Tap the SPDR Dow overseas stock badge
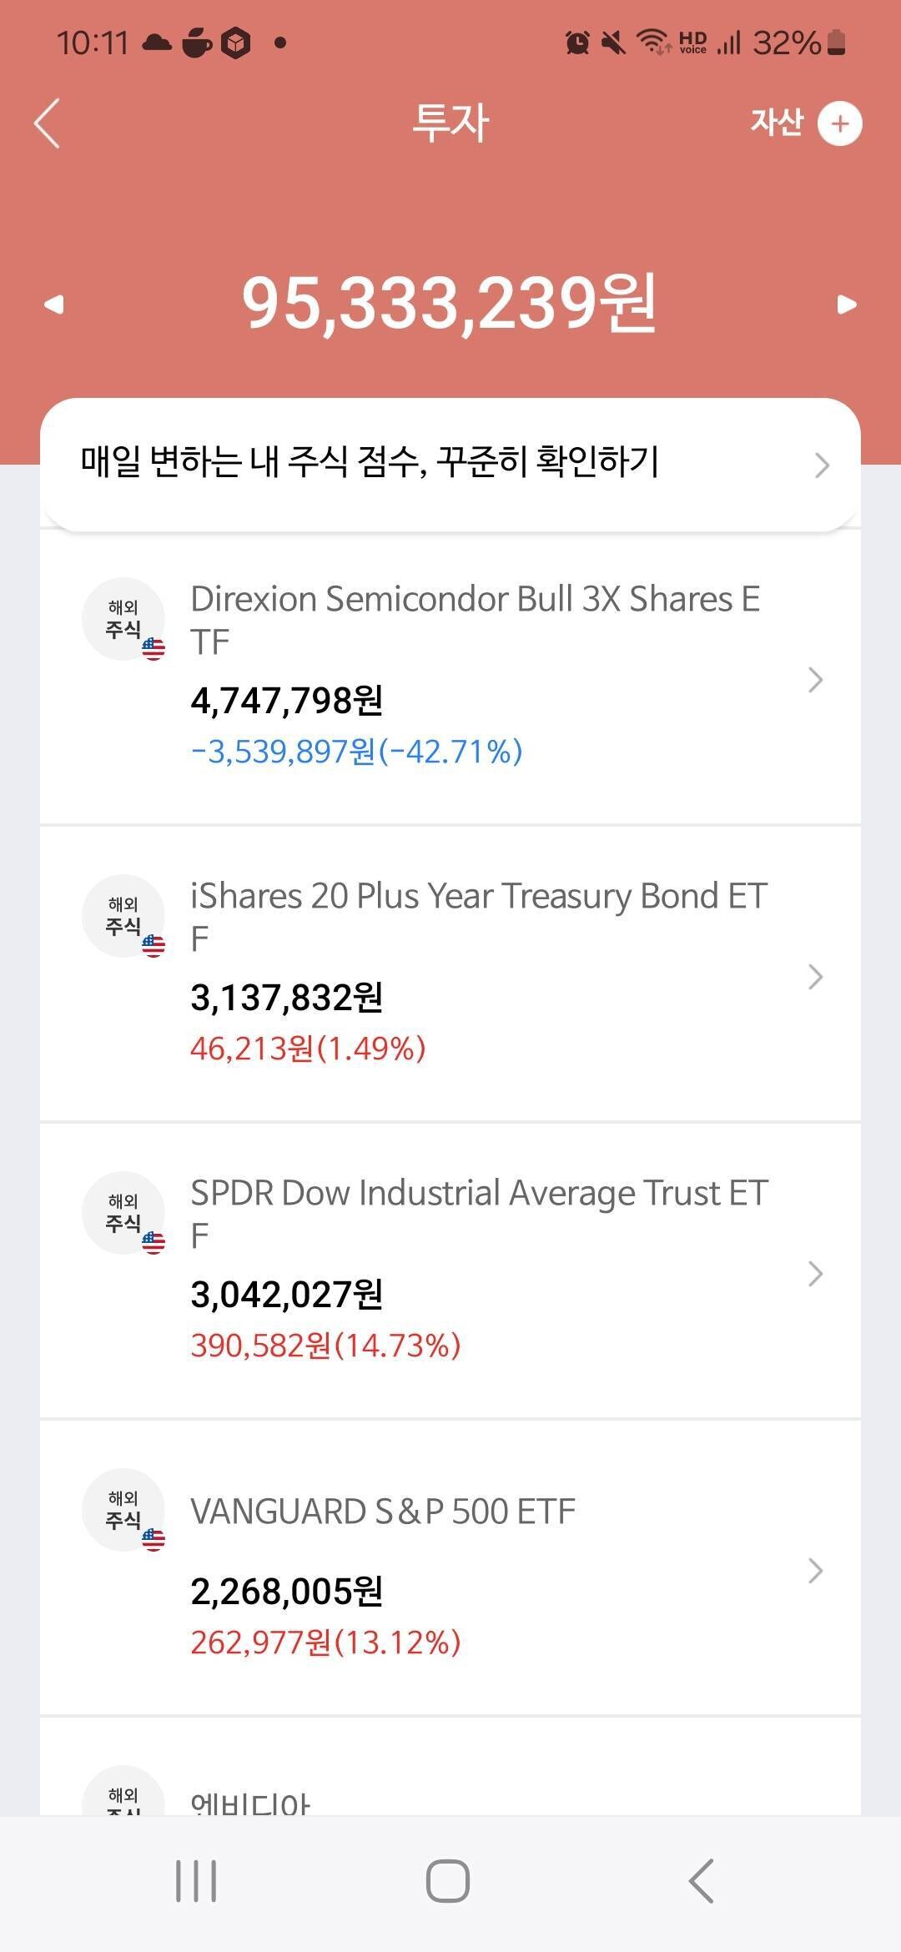This screenshot has height=1952, width=901. (x=123, y=1213)
